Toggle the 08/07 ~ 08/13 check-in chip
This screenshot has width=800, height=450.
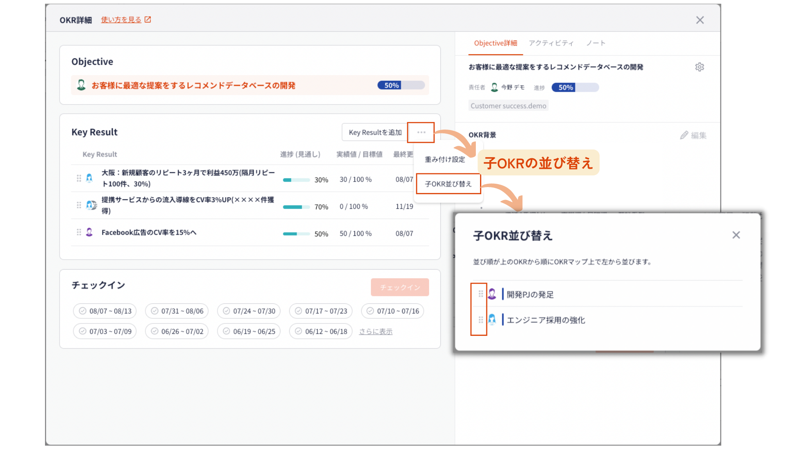(x=105, y=311)
